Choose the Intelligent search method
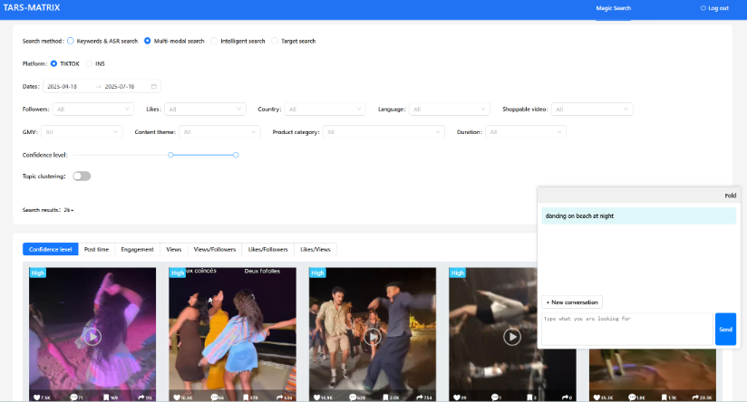Screen dimensions: 747x402 (213, 41)
